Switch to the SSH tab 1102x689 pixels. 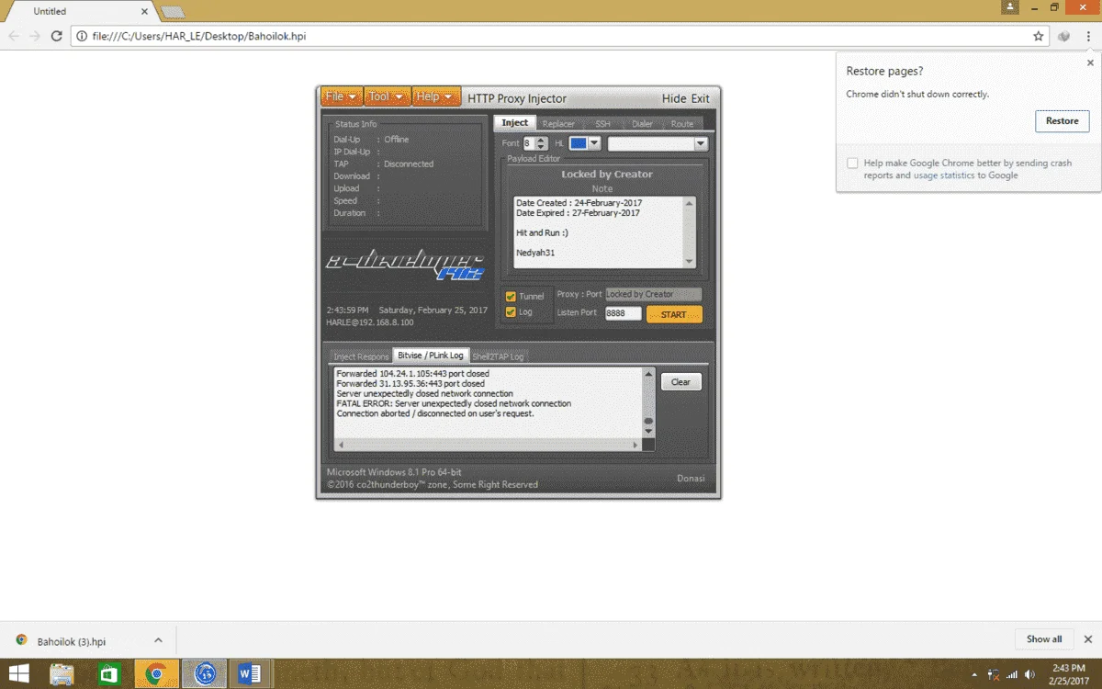point(602,123)
